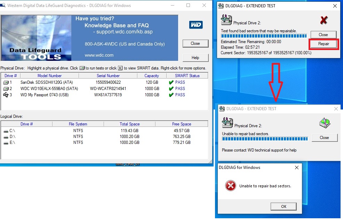Sort logical drives by File System header

coord(78,124)
